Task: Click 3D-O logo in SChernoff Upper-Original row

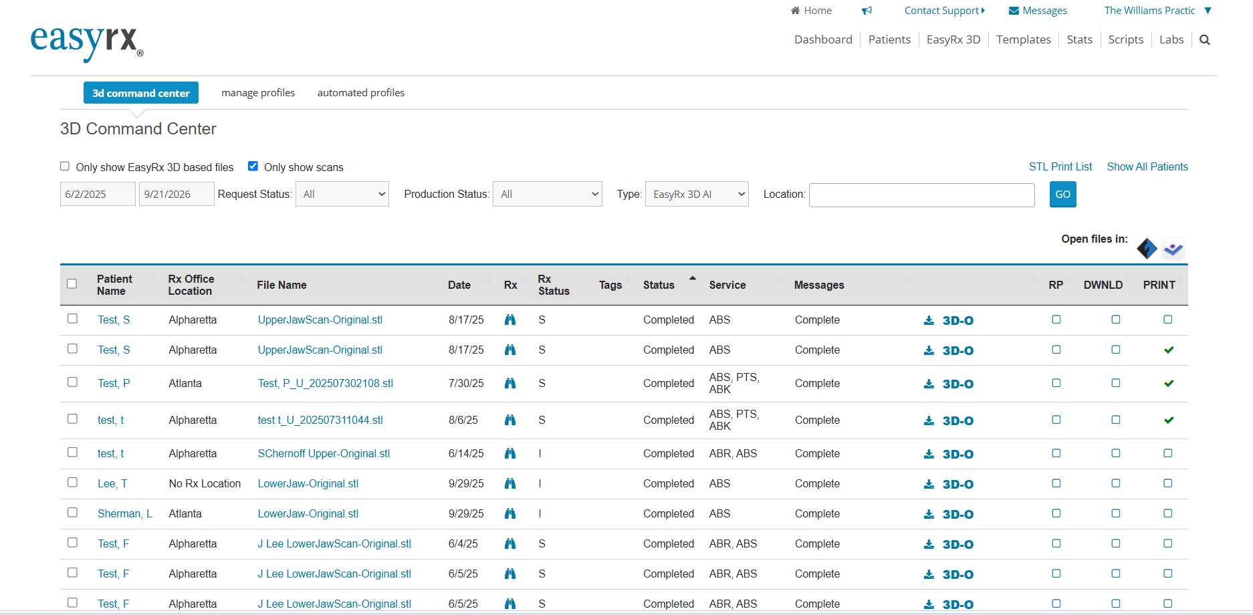Action: (958, 455)
